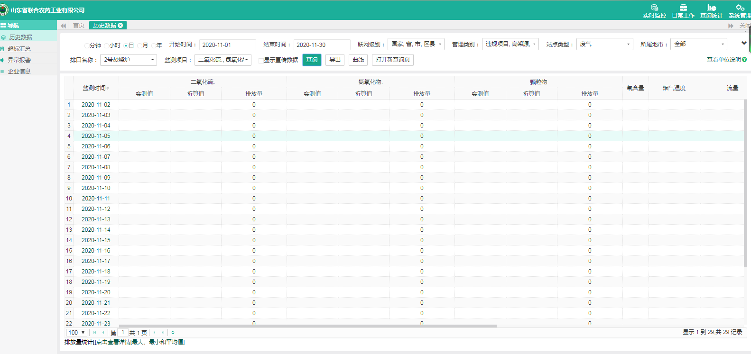Click the 查询 search button
The height and width of the screenshot is (354, 751).
coord(312,60)
